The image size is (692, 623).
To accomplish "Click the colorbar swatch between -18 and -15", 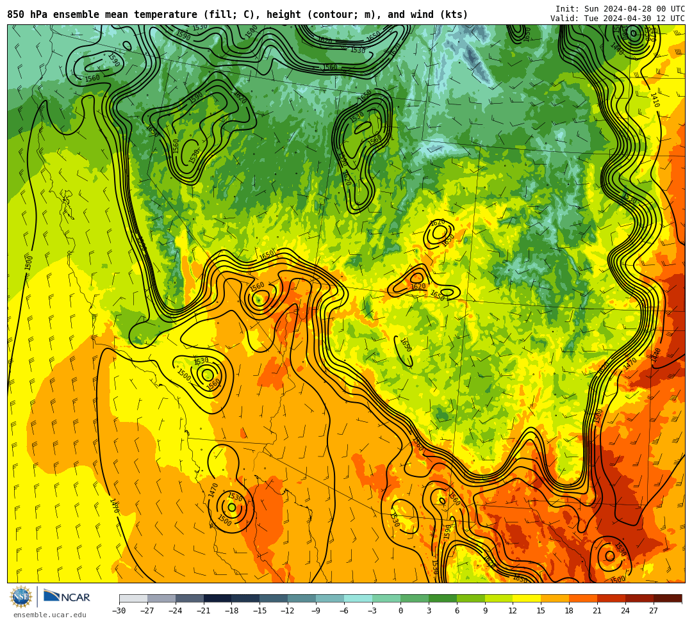I will [246, 598].
